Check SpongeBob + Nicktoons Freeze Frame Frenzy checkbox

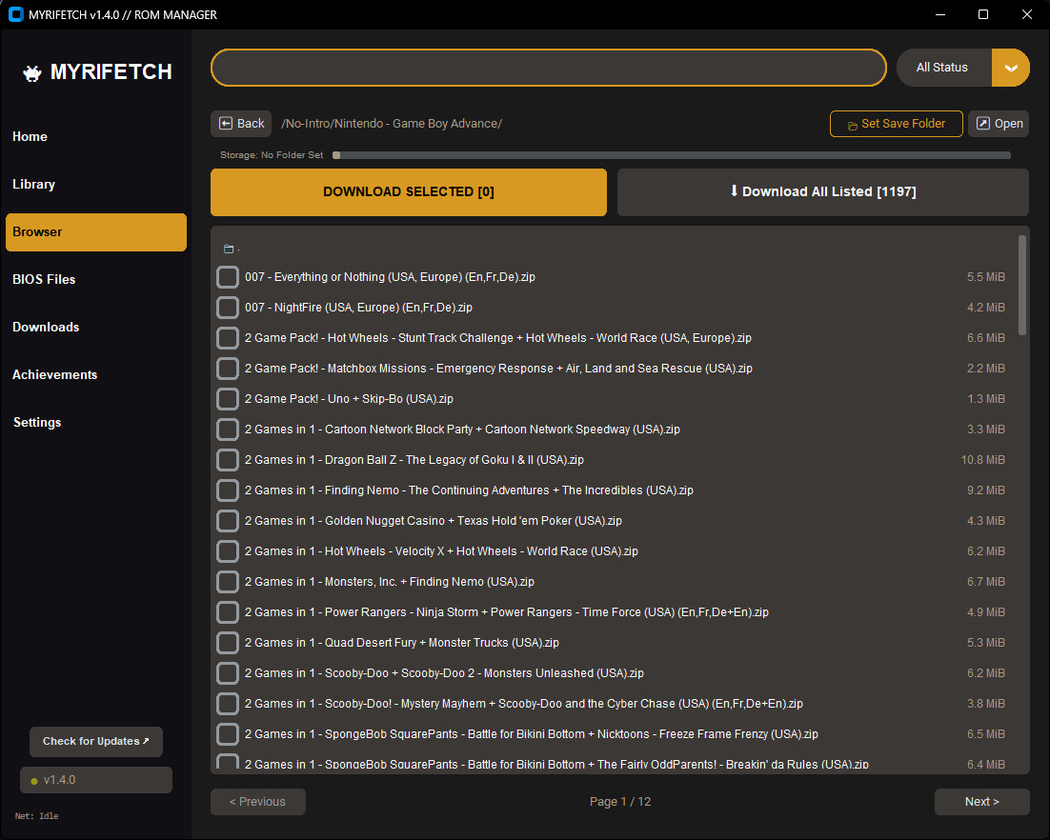pyautogui.click(x=228, y=734)
